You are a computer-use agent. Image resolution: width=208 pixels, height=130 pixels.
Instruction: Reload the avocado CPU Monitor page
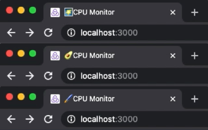(48, 76)
